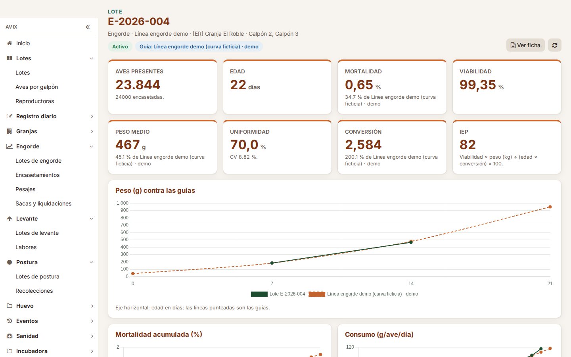571x357 pixels.
Task: Click the Granjas building icon
Action: 10,131
